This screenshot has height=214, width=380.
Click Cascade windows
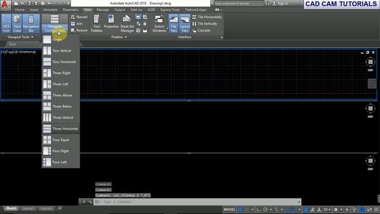coord(201,30)
